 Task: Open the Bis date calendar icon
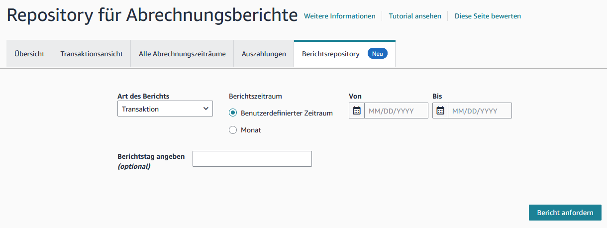(440, 111)
